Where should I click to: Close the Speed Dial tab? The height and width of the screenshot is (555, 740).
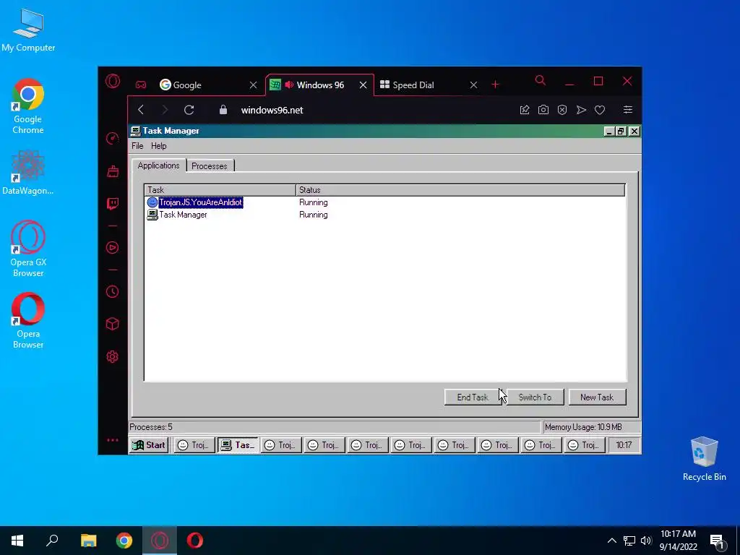(x=473, y=85)
